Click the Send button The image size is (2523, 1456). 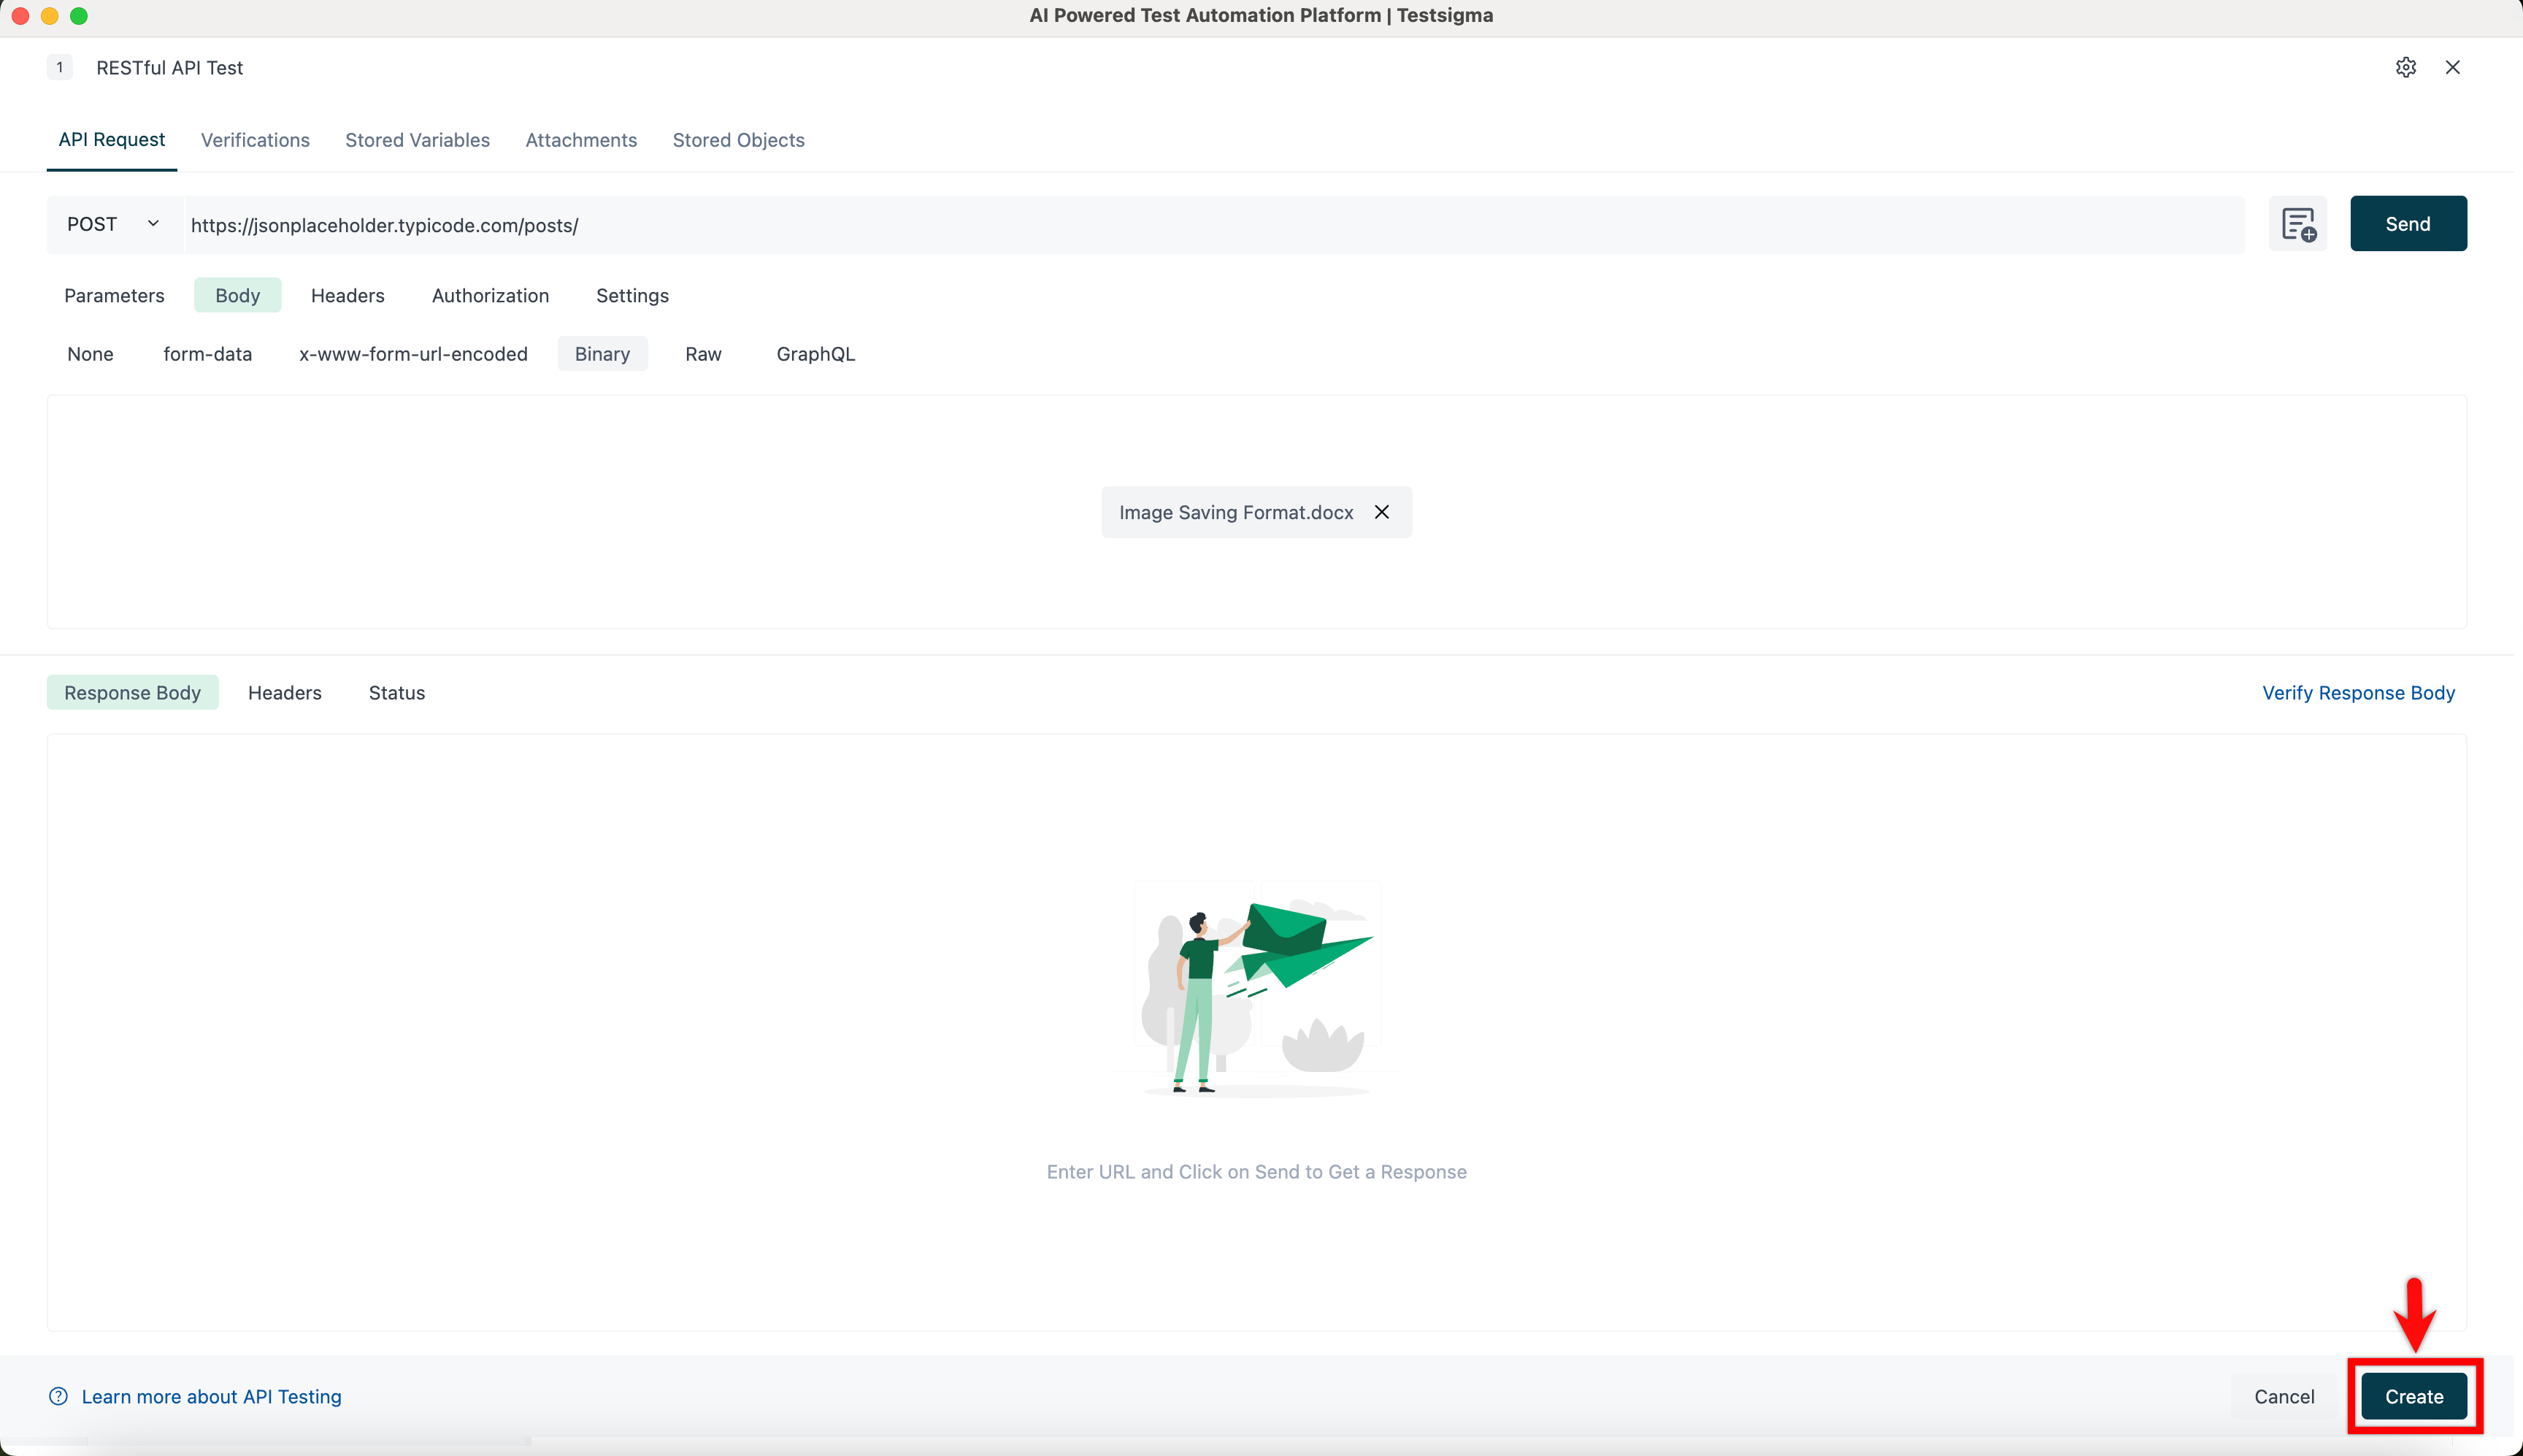tap(2408, 224)
